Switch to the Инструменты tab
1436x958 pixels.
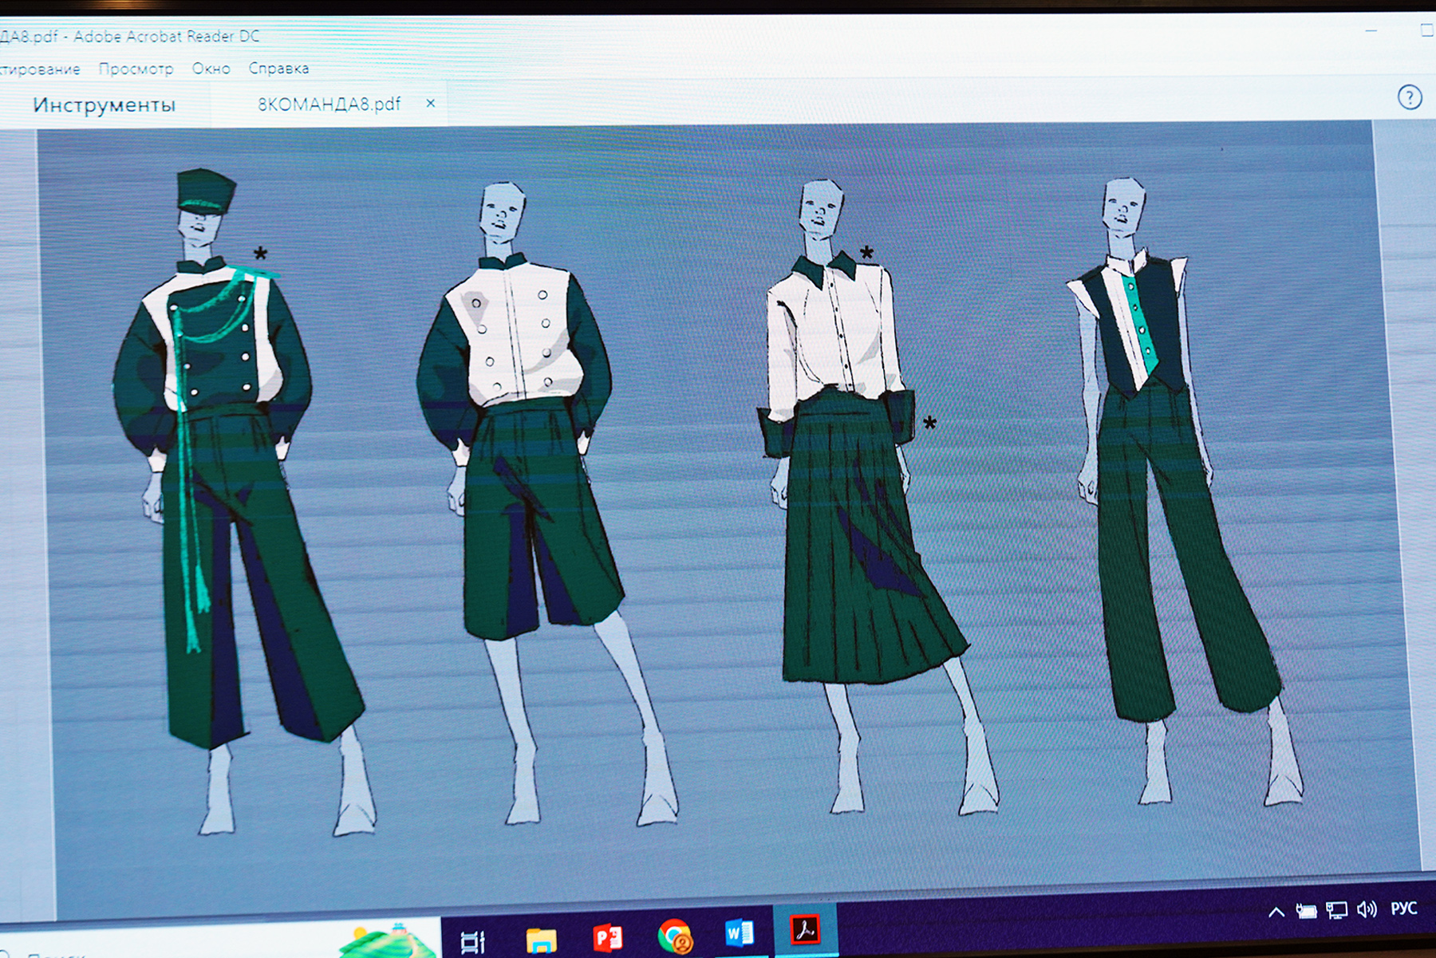[x=104, y=105]
